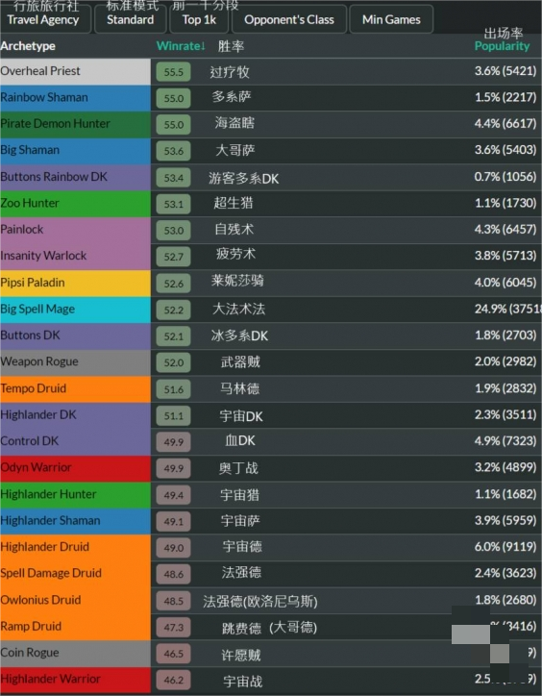
Task: Open the Overheal Priest archetype
Action: click(76, 71)
